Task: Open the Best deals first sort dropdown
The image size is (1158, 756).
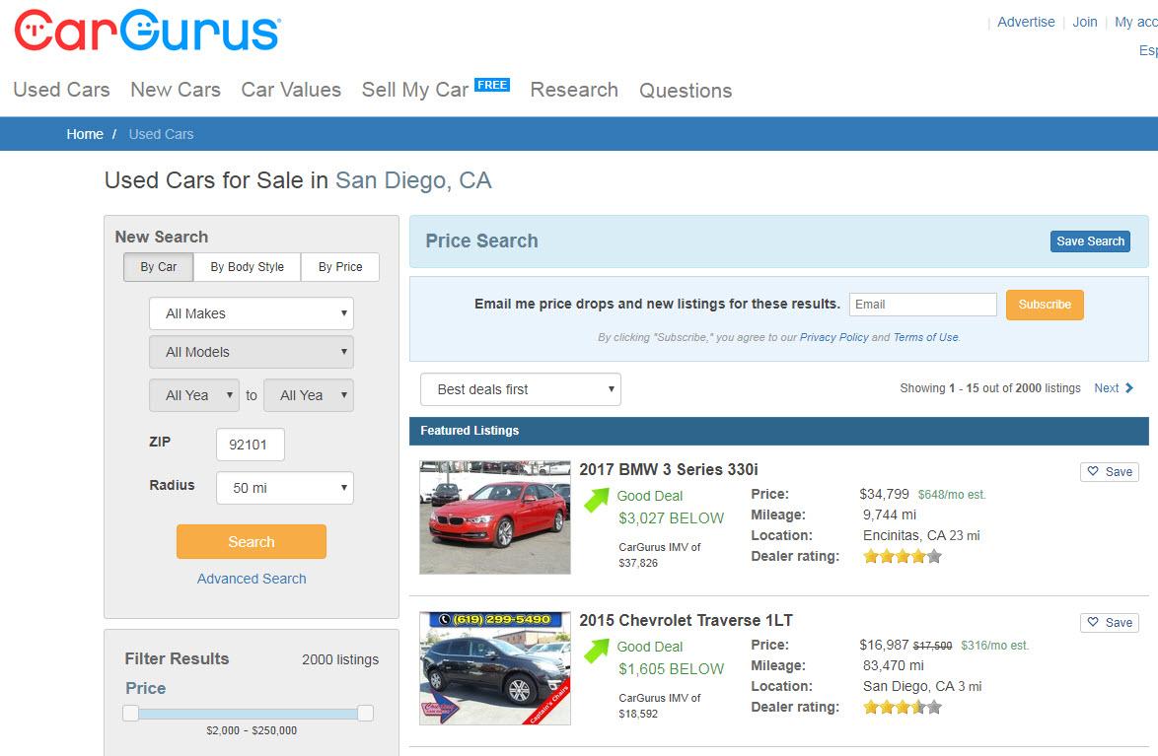Action: [x=521, y=389]
